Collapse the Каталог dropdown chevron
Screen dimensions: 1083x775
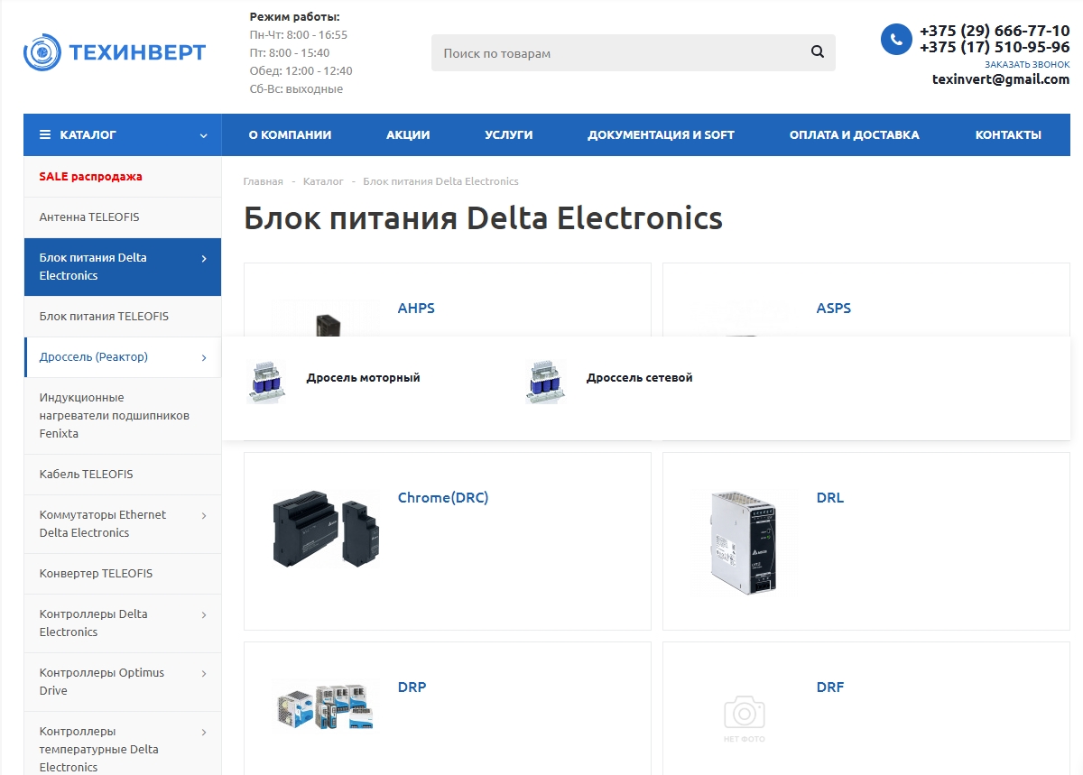(x=203, y=135)
